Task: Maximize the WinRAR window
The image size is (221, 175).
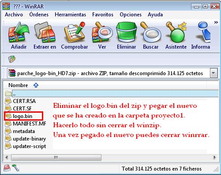Action: (205, 7)
